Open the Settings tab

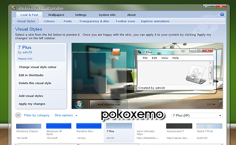(81, 15)
